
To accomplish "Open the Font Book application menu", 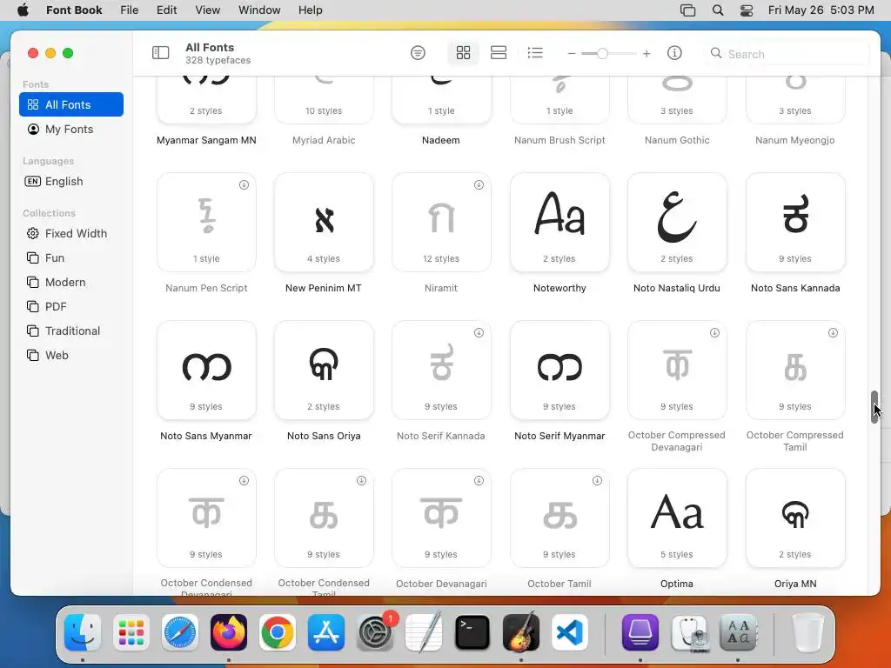I will click(x=74, y=10).
